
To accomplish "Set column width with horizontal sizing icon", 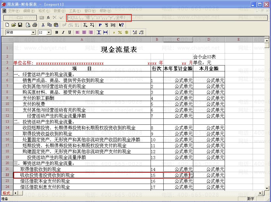I will (x=105, y=32).
